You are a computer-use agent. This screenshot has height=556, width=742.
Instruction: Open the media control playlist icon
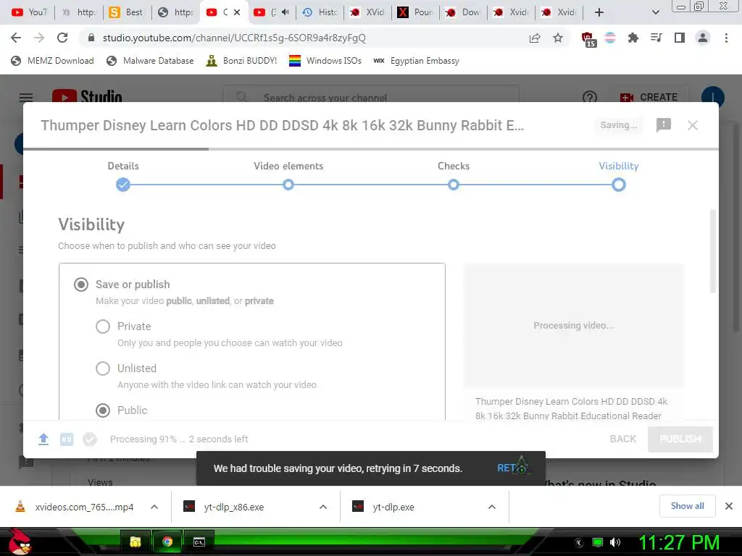656,38
